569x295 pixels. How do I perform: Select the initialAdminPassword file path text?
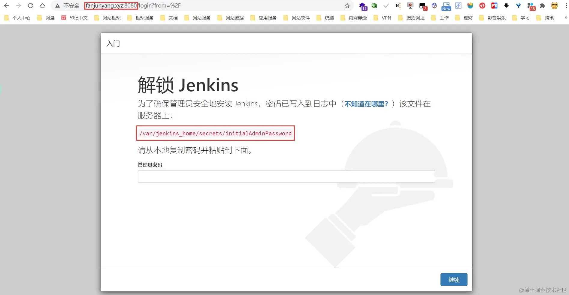(x=215, y=133)
